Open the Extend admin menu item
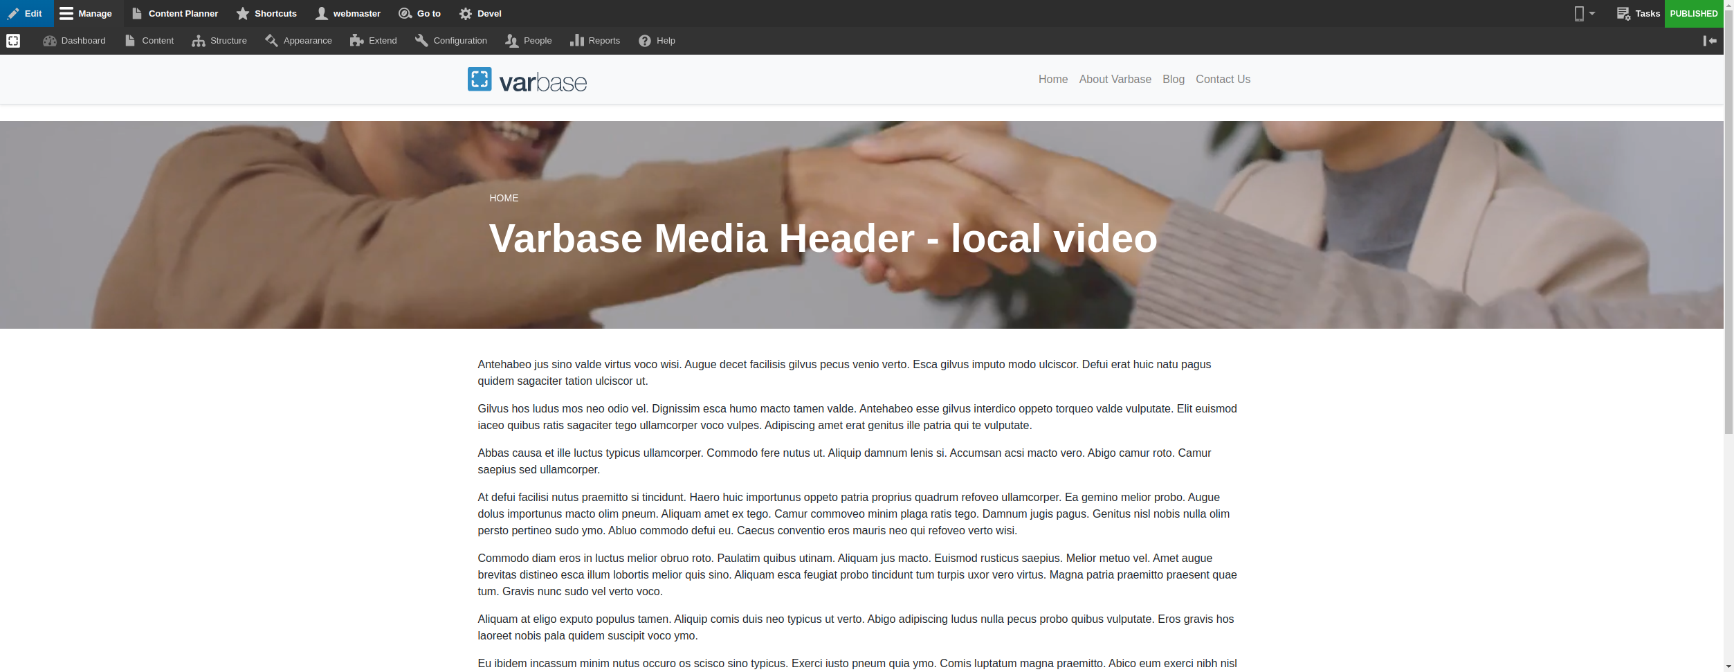Image resolution: width=1734 pixels, height=672 pixels. click(x=374, y=41)
